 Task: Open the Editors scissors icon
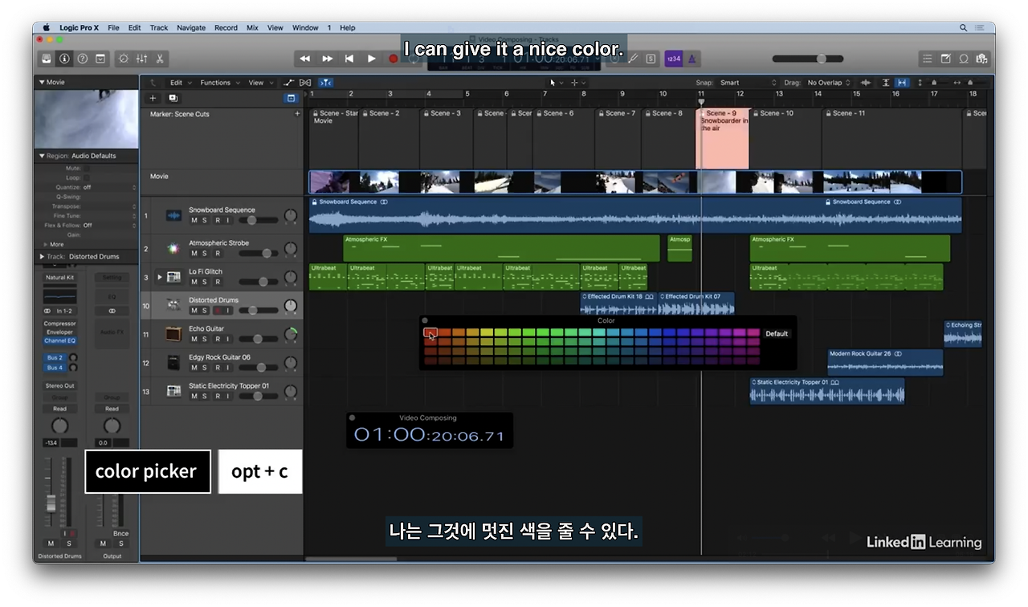tap(160, 59)
